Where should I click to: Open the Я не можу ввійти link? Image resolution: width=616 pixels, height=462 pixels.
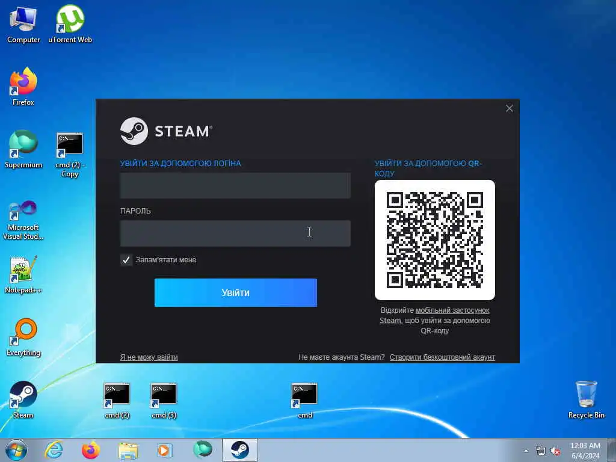149,357
